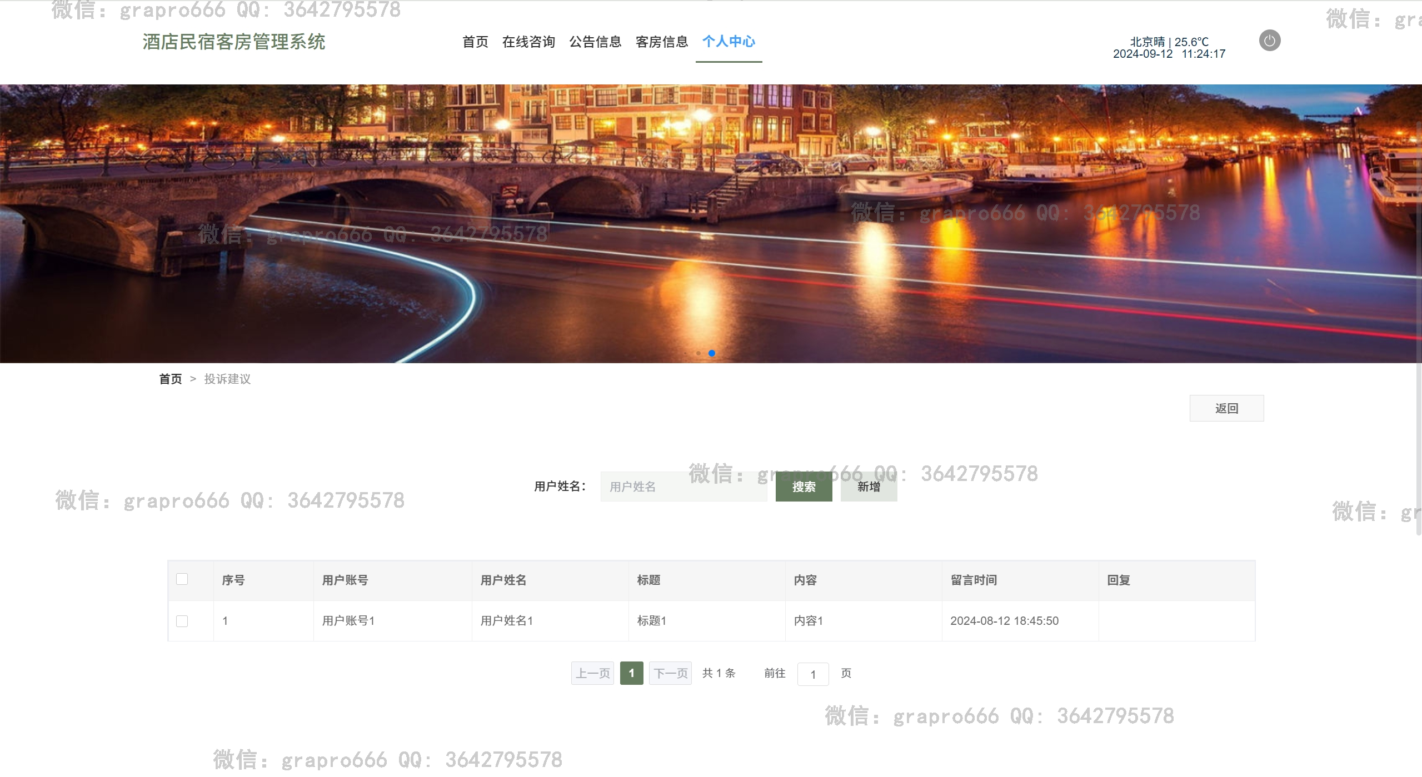Click the 新增 add button
This screenshot has width=1422, height=777.
point(869,487)
